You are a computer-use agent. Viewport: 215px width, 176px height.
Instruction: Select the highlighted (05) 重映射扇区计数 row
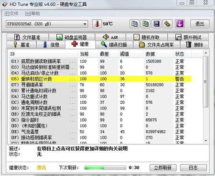pyautogui.click(x=100, y=79)
